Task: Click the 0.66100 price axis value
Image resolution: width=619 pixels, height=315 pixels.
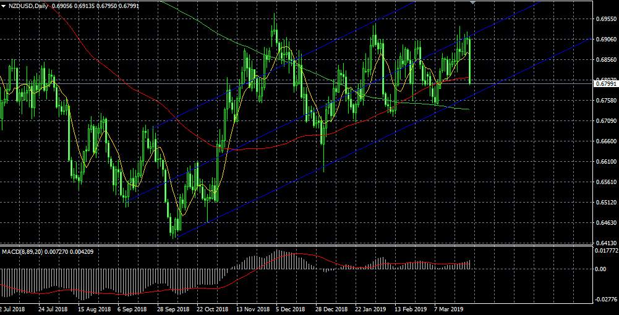Action: 606,162
